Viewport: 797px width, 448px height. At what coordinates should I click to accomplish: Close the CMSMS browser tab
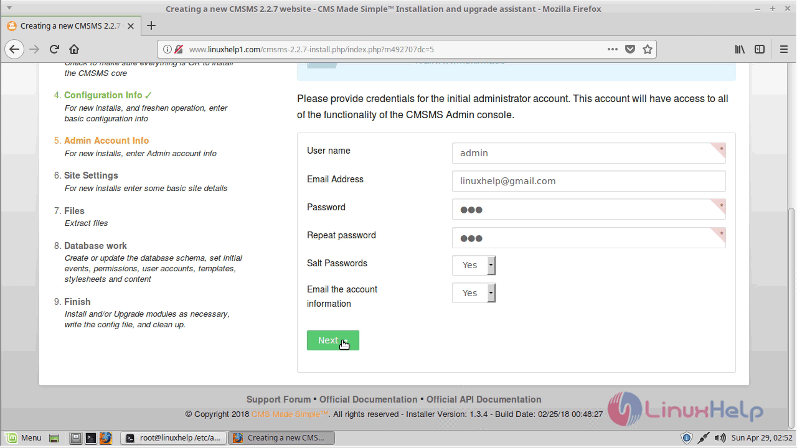click(x=132, y=26)
